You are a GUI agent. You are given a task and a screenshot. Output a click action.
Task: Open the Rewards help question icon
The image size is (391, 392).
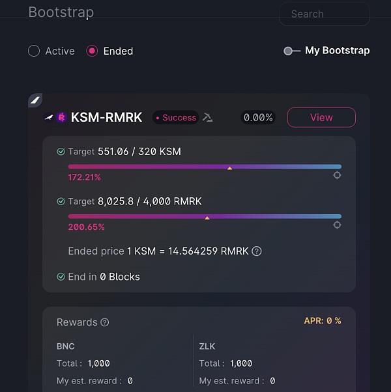pyautogui.click(x=104, y=322)
